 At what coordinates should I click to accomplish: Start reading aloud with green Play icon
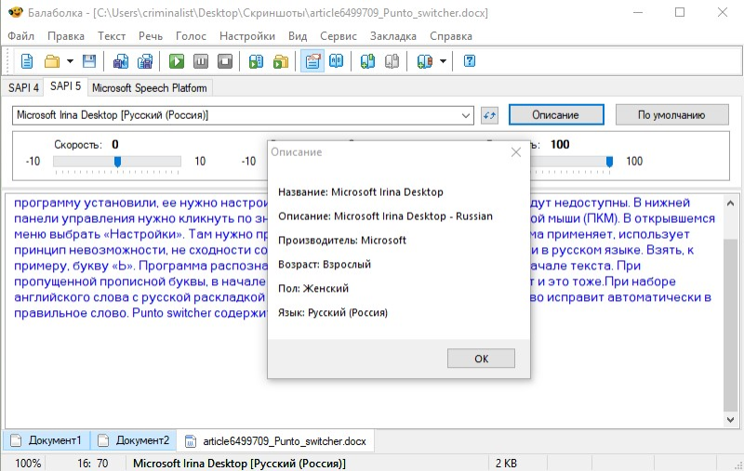coord(177,61)
